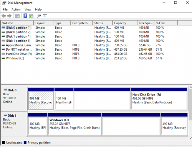Click the black Unallocated legend swatch
The width and height of the screenshot is (192, 147).
click(3, 142)
